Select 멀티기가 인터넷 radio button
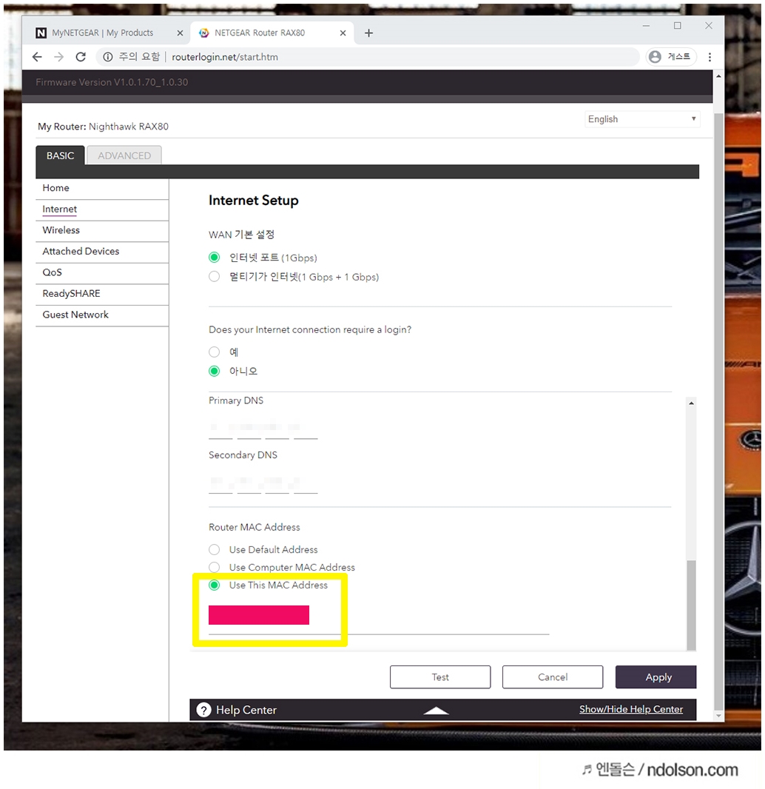765x789 pixels. [215, 277]
